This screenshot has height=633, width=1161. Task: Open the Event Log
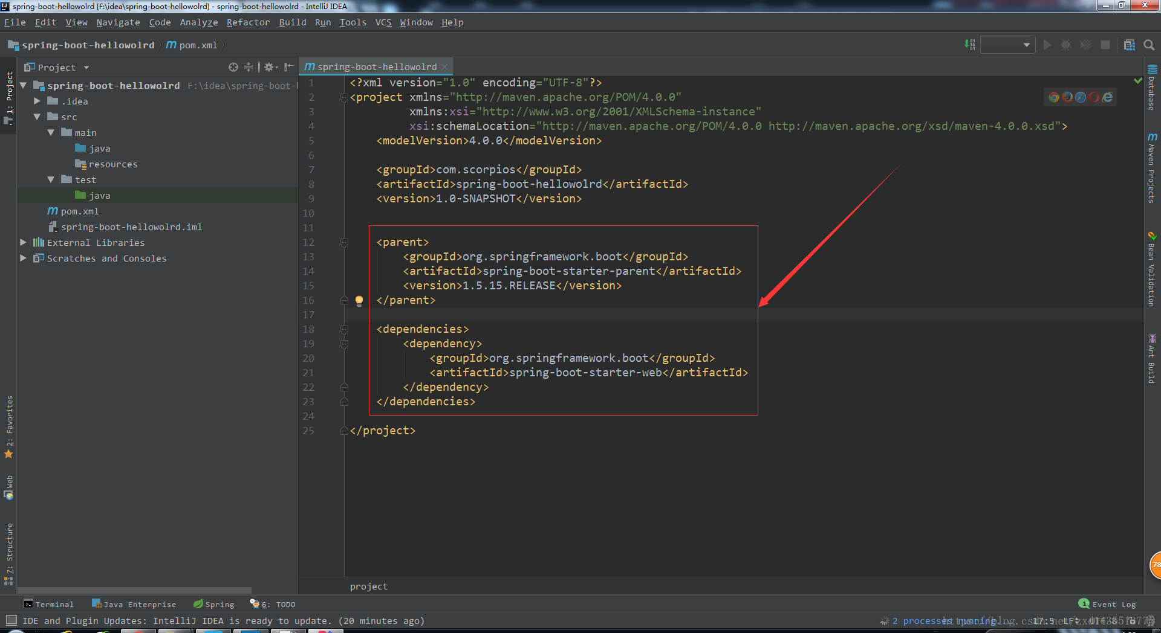click(1107, 604)
